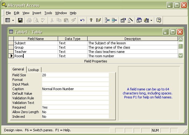The image size is (189, 135).
Task: Click the Indexed property value
Action: pos(75,117)
